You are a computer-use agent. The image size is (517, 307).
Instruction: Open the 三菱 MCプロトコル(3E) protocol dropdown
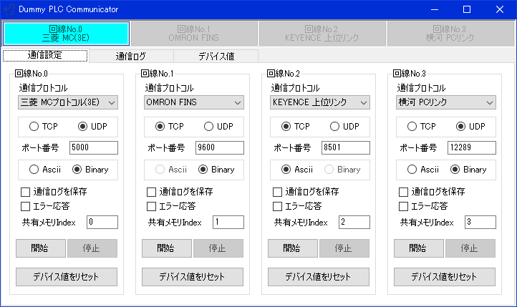(68, 102)
